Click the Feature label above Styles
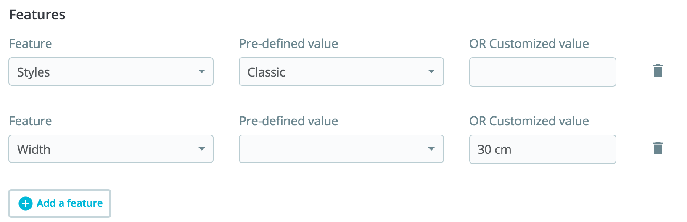The width and height of the screenshot is (687, 222). (31, 44)
